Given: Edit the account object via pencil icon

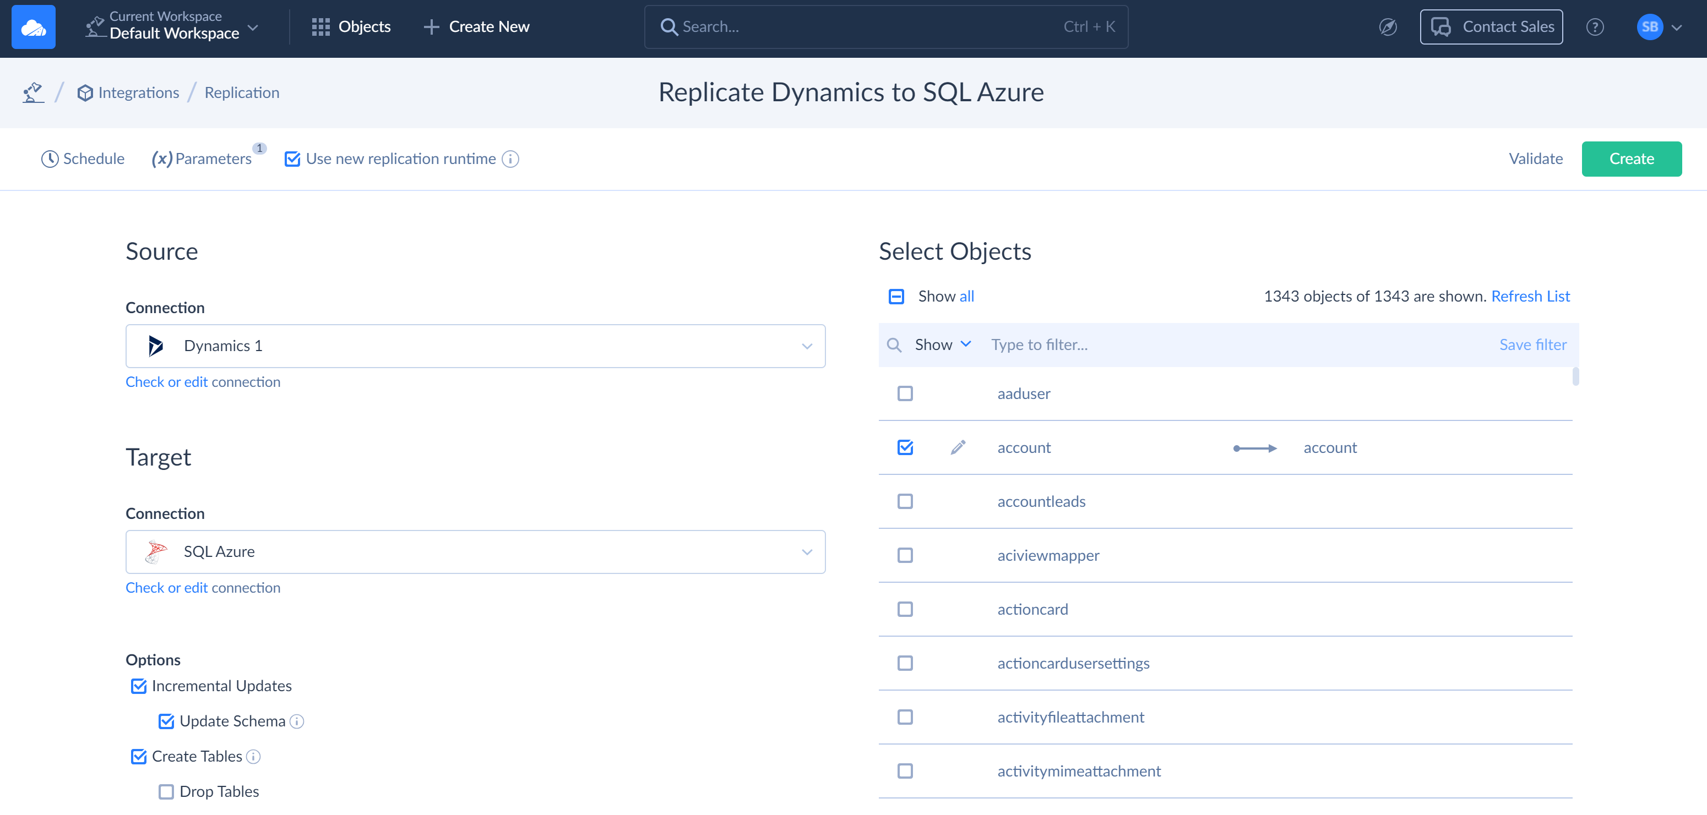Looking at the screenshot, I should tap(958, 447).
